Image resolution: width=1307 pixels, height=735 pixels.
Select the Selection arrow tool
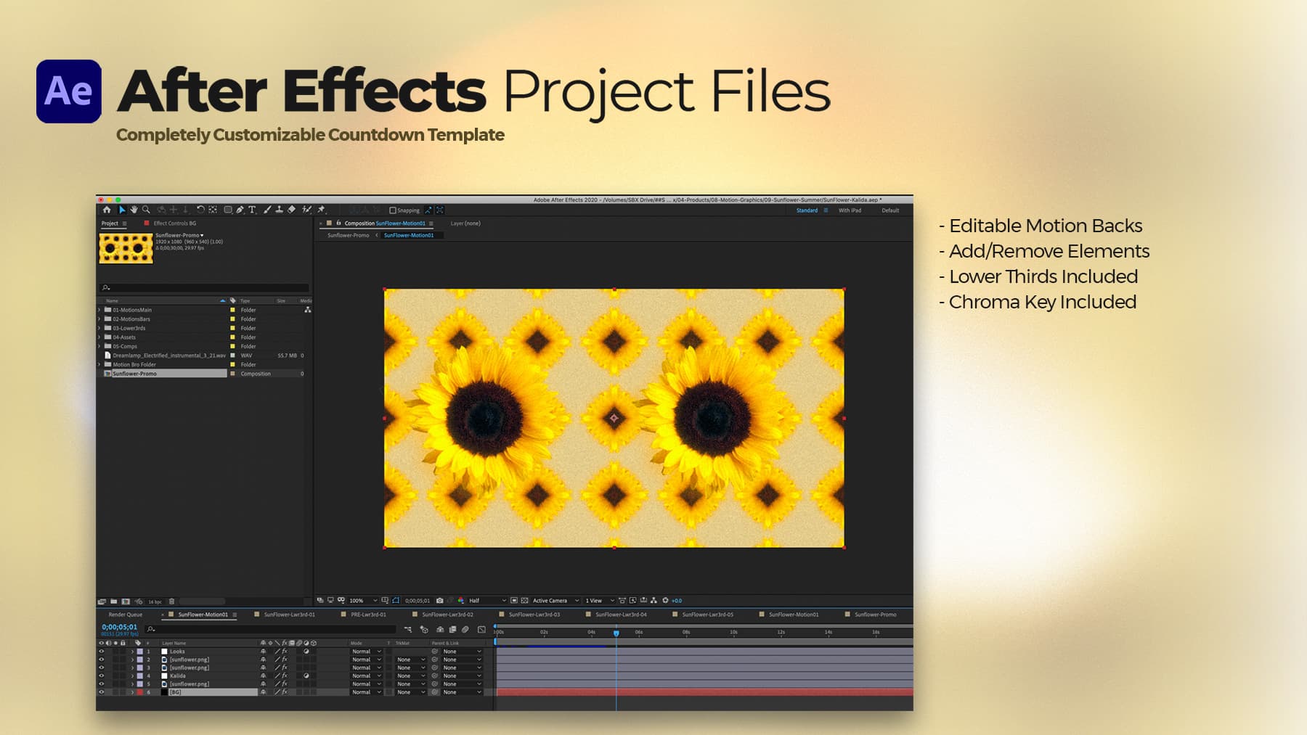click(122, 210)
